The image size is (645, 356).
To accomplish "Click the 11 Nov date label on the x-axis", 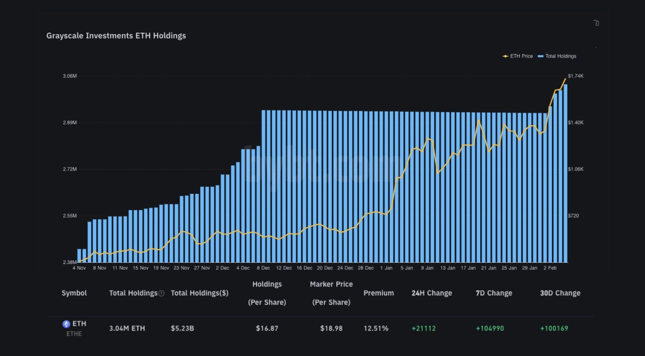I will pos(120,268).
